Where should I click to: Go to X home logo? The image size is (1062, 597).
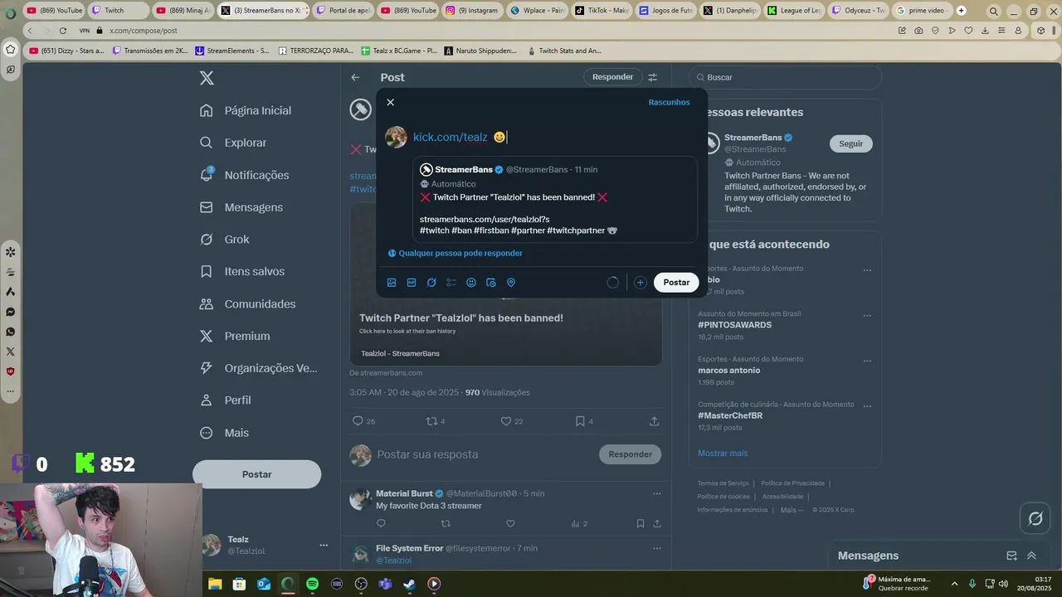pyautogui.click(x=207, y=78)
